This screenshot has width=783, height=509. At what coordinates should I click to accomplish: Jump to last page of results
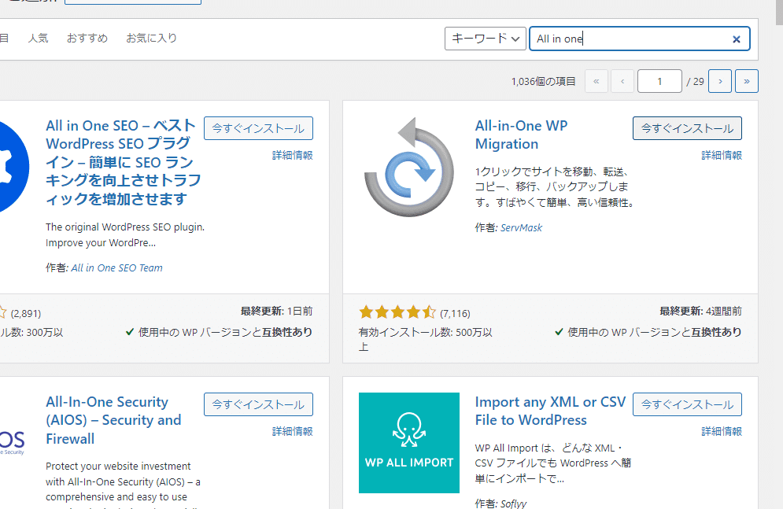point(746,81)
